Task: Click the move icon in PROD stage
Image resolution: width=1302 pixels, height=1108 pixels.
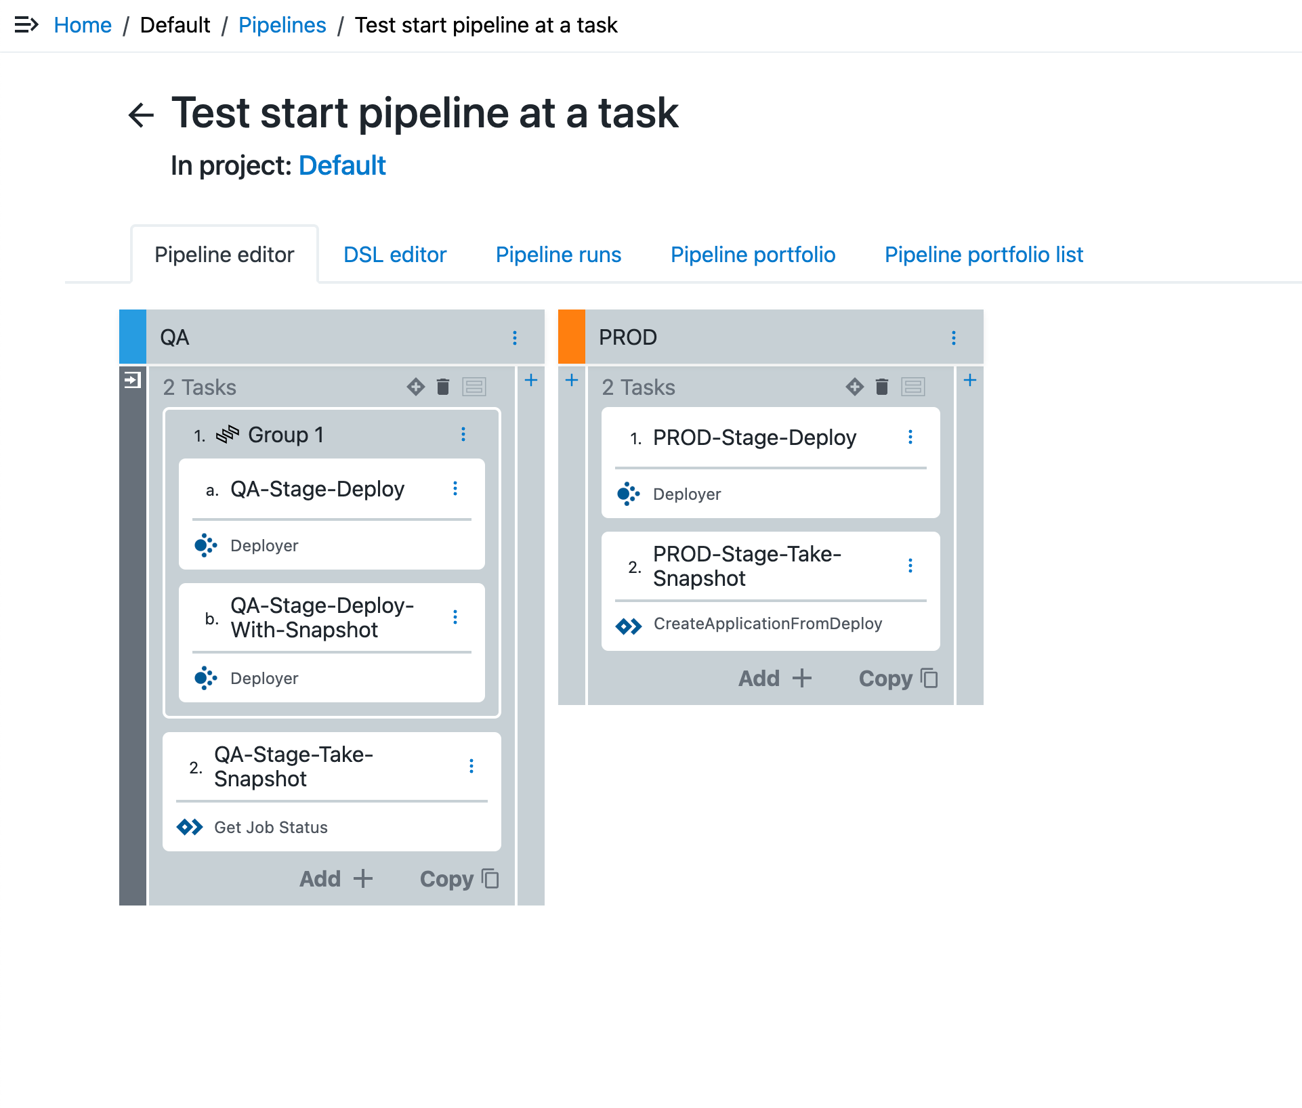Action: pyautogui.click(x=855, y=387)
